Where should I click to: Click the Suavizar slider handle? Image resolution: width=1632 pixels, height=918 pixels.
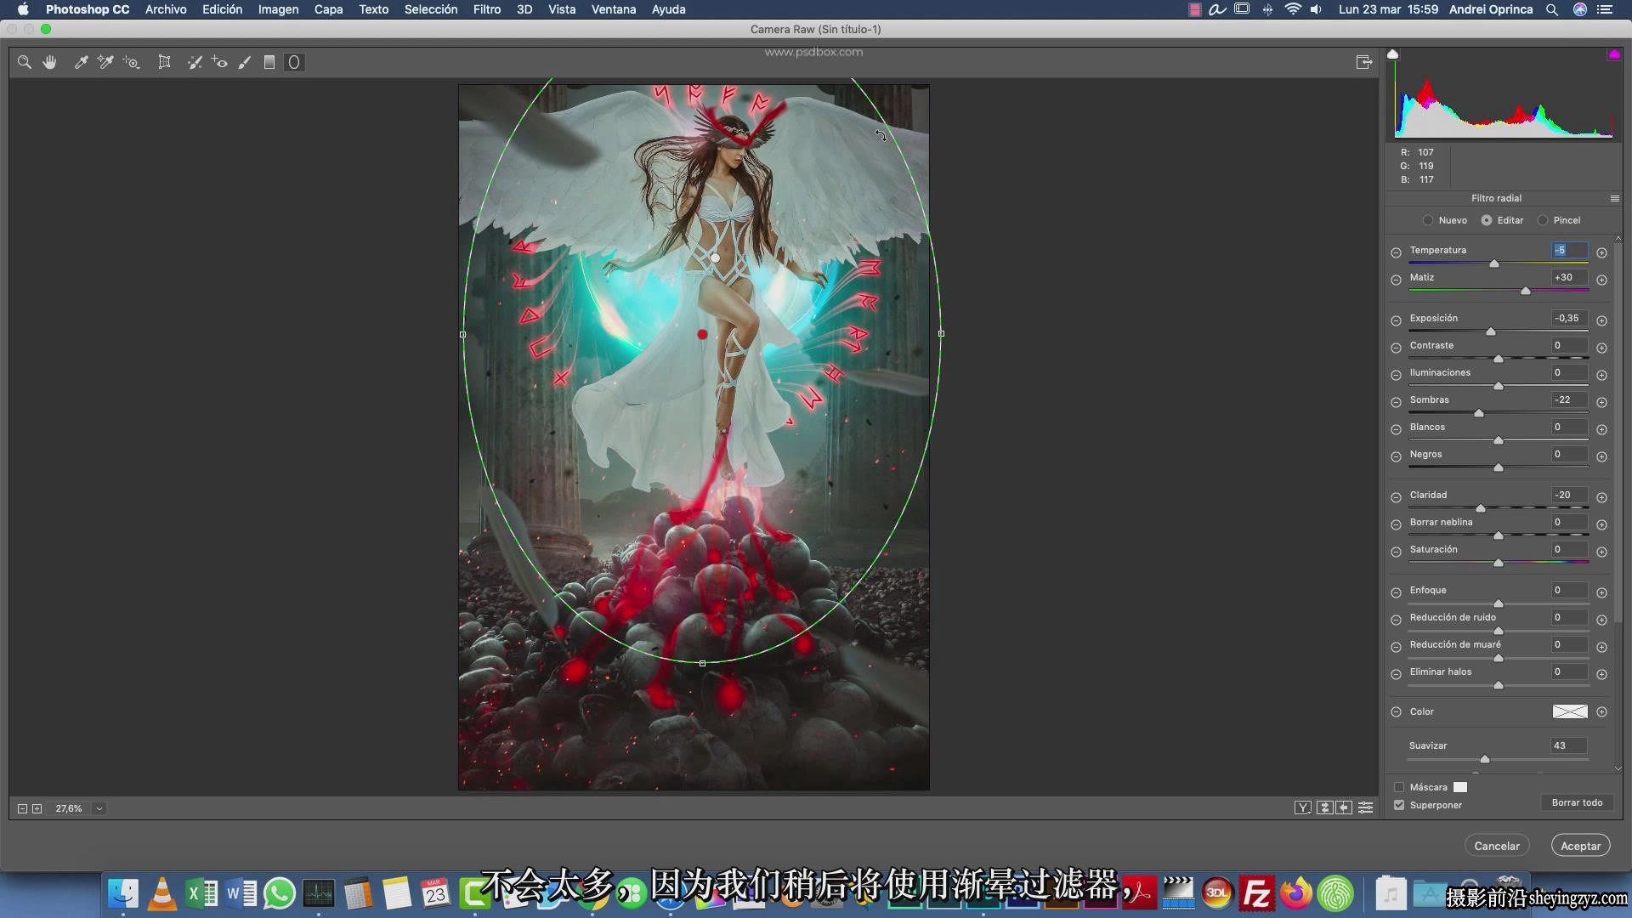point(1485,759)
